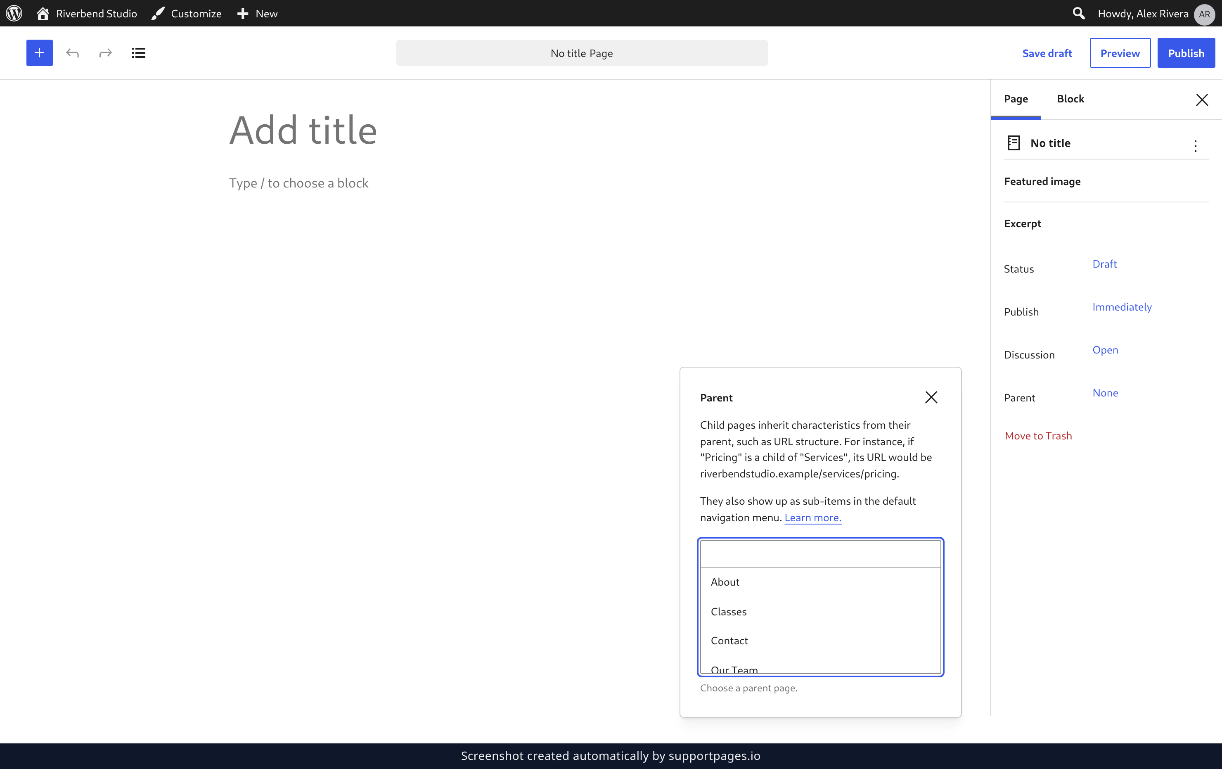Select Classes as parent page
The height and width of the screenshot is (769, 1222).
click(820, 612)
